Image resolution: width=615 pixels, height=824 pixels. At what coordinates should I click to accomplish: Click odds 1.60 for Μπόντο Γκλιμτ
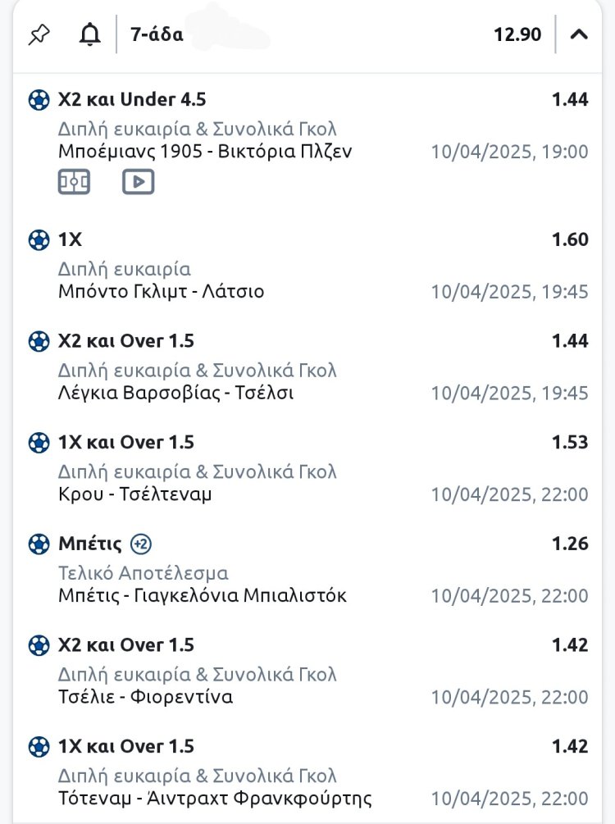point(570,239)
